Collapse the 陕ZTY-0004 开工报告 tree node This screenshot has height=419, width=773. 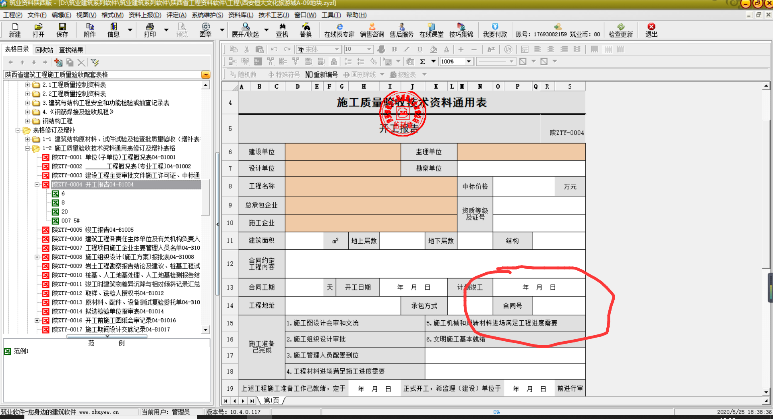click(x=37, y=185)
